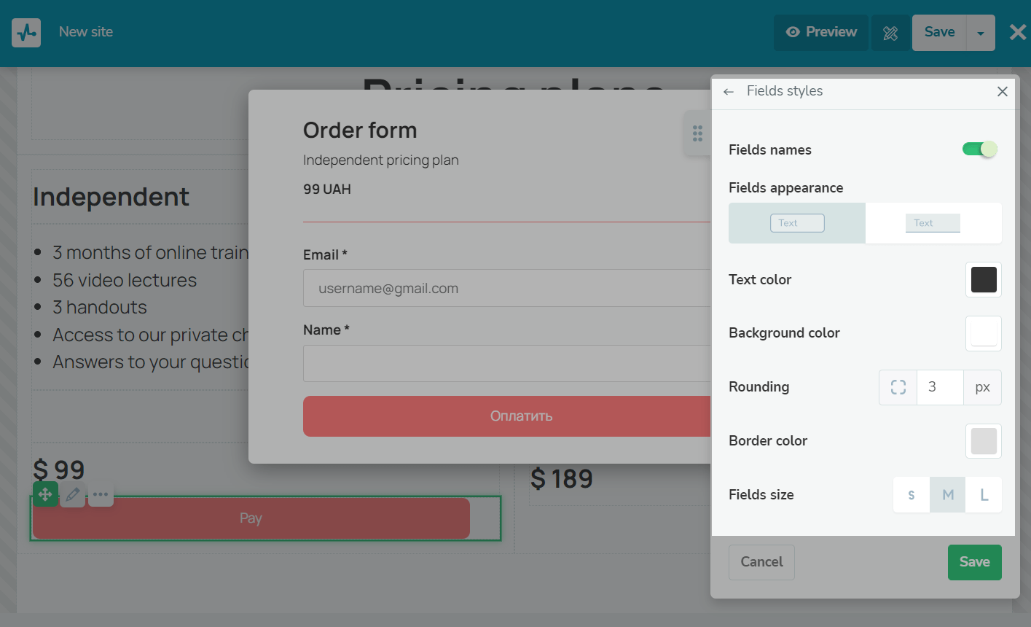1031x627 pixels.
Task: Click the rounding corners icon
Action: [x=898, y=387]
